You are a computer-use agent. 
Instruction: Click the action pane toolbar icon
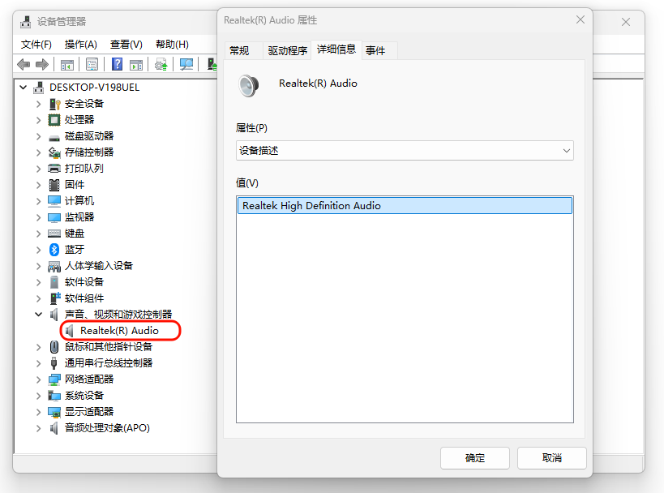(x=136, y=64)
